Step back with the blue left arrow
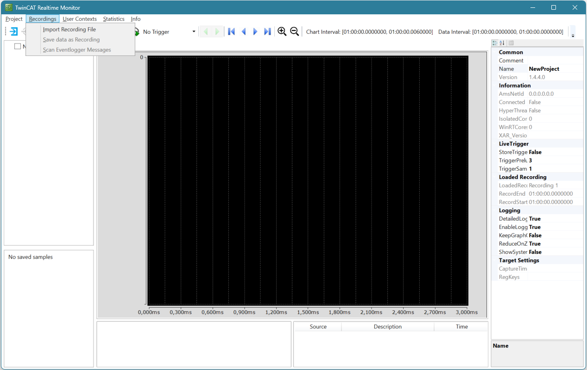Image resolution: width=587 pixels, height=370 pixels. point(244,31)
